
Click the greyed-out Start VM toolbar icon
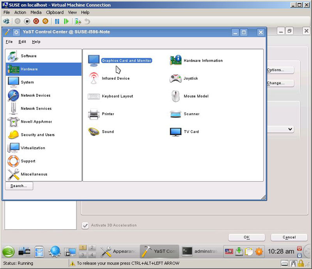click(18, 21)
